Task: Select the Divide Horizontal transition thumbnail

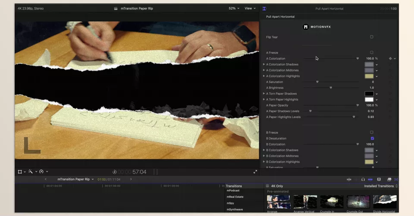Action: coord(385,202)
